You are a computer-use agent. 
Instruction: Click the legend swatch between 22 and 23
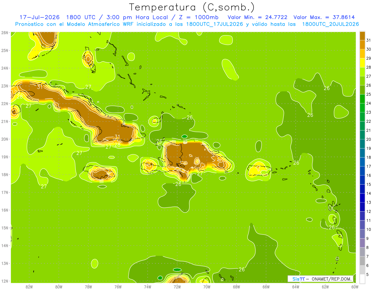coord(362,117)
